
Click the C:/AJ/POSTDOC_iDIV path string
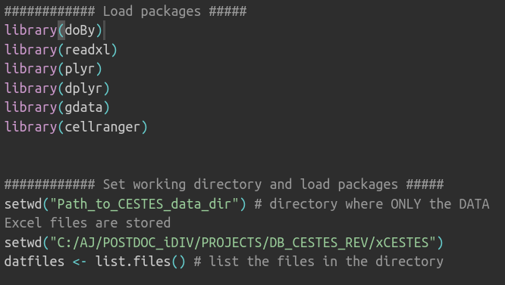243,243
